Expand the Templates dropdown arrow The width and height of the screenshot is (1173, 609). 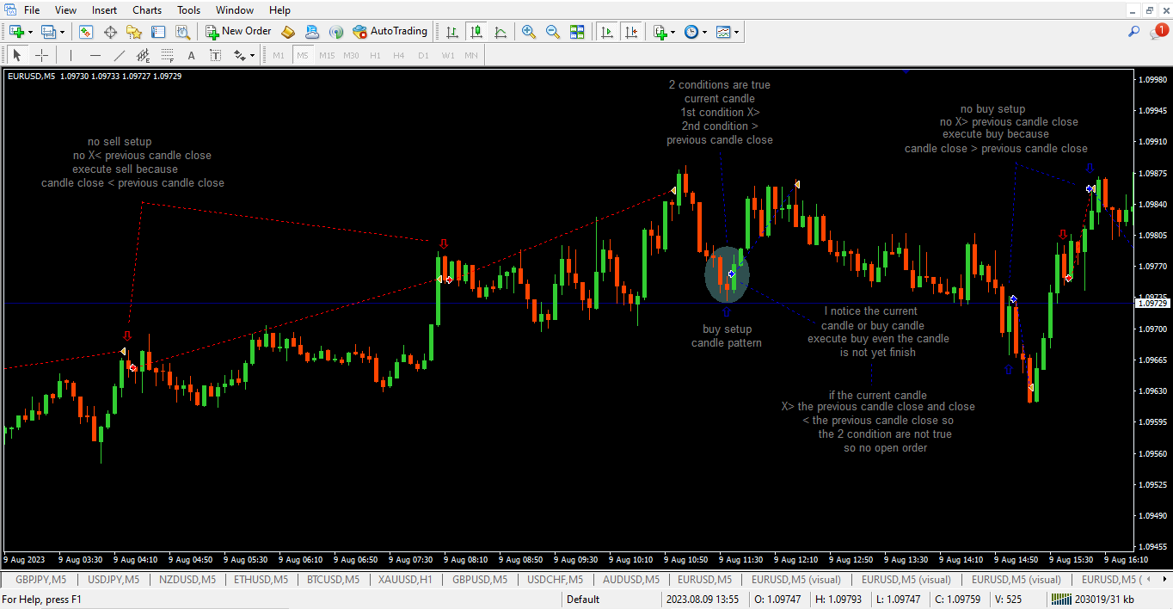pyautogui.click(x=737, y=32)
